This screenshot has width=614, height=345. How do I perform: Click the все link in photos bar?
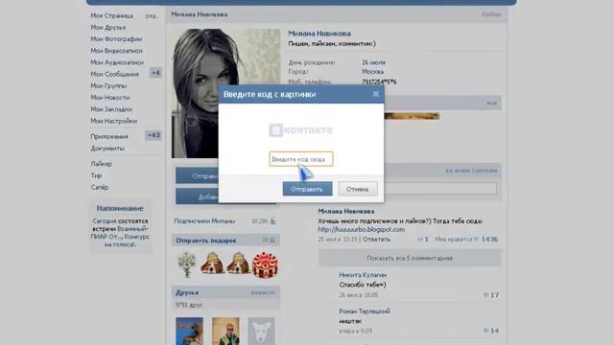492,103
